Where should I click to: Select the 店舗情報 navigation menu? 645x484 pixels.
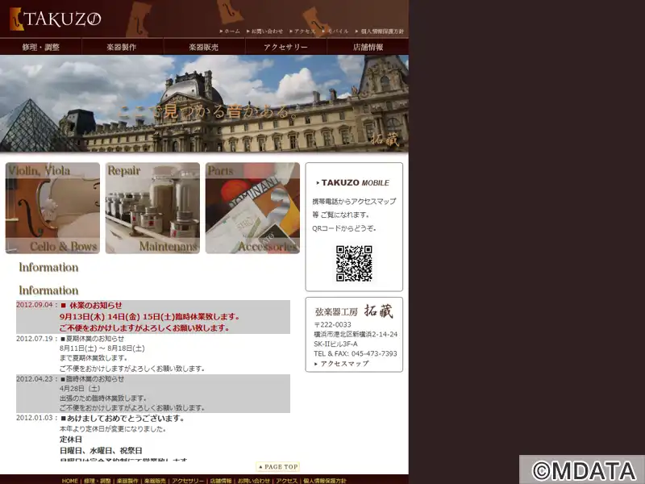[368, 47]
